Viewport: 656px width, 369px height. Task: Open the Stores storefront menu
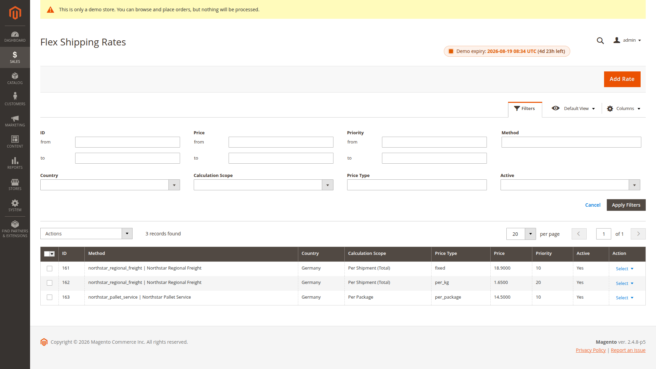15,184
